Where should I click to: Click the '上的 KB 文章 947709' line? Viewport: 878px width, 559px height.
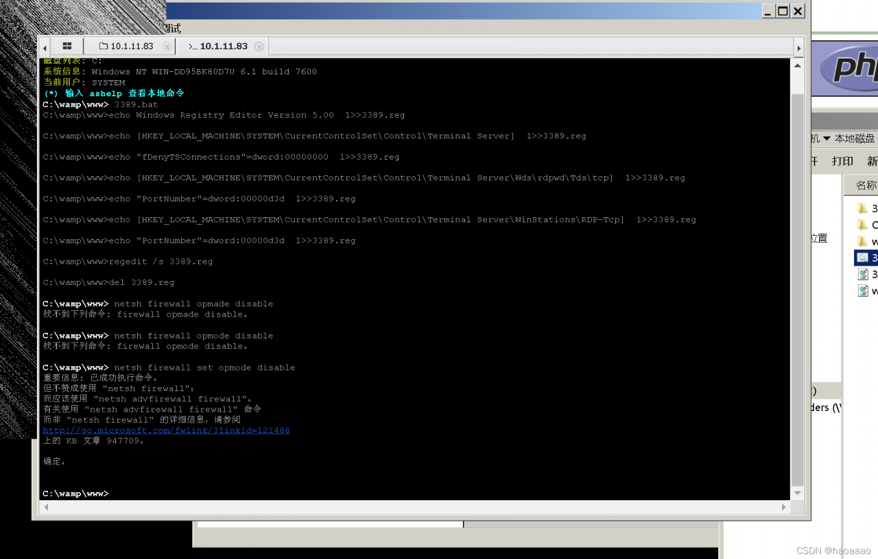(x=94, y=440)
